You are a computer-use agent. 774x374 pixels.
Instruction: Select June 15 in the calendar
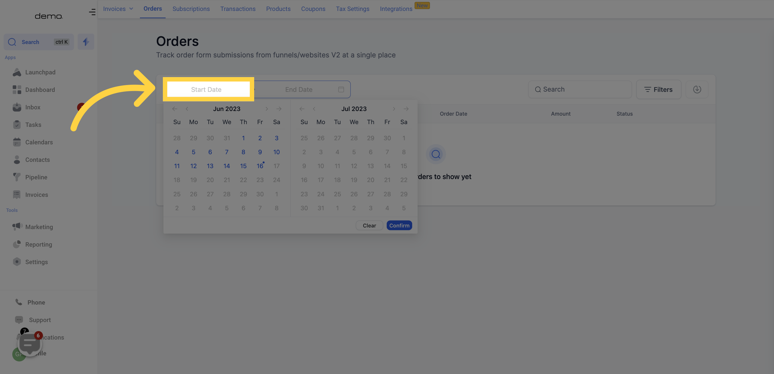[x=243, y=166]
